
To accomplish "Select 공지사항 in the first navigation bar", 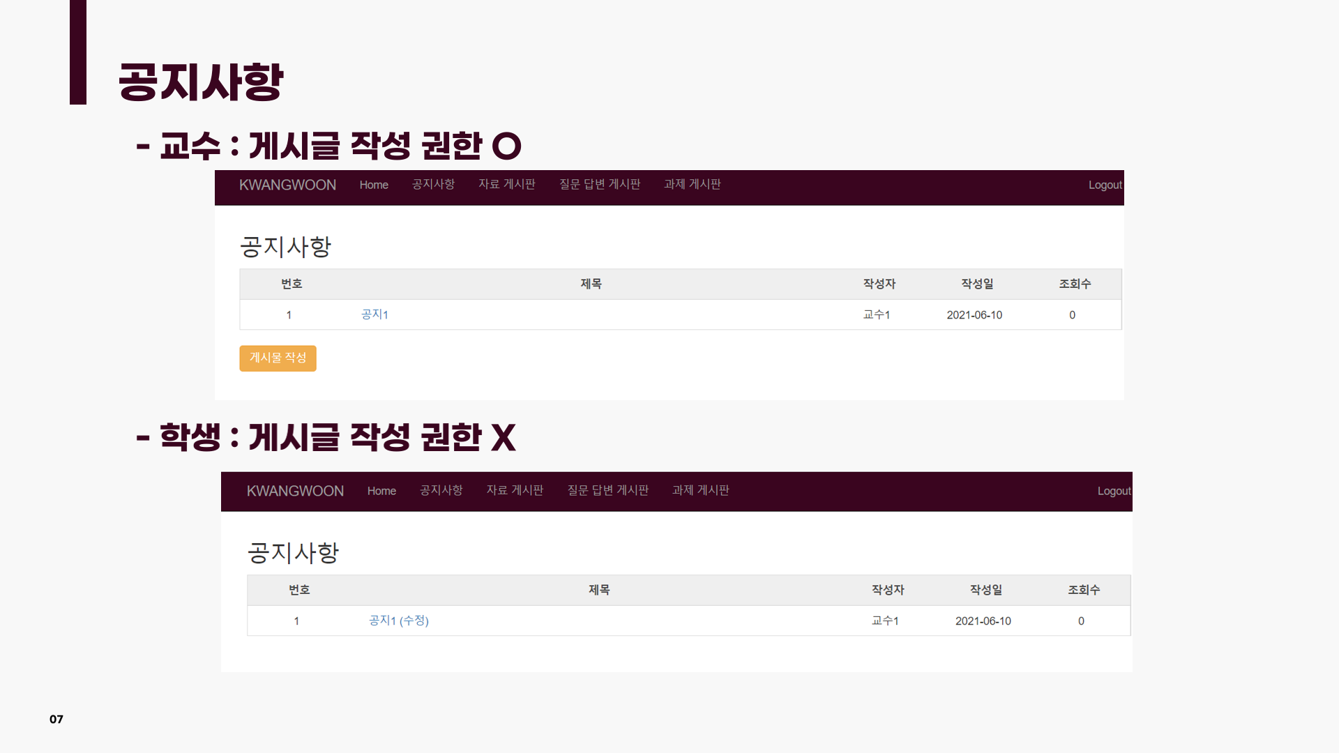I will coord(433,185).
